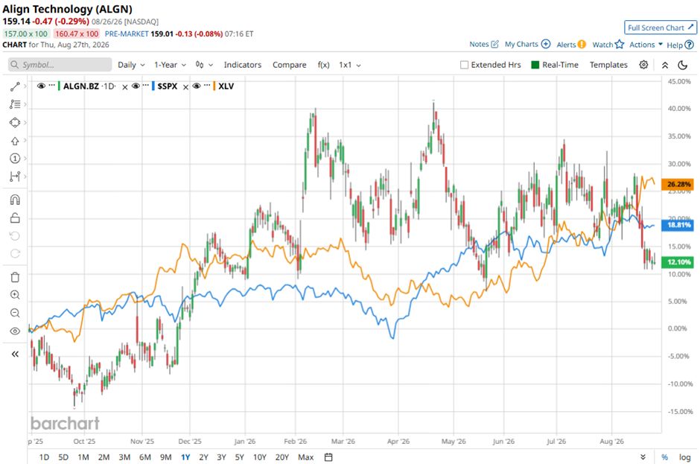Remove the ALGN.BZ series
700x464 pixels.
pyautogui.click(x=125, y=87)
